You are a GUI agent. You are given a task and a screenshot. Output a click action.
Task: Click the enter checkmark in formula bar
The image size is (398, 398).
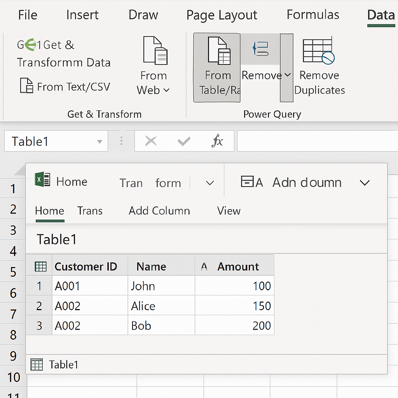[183, 141]
